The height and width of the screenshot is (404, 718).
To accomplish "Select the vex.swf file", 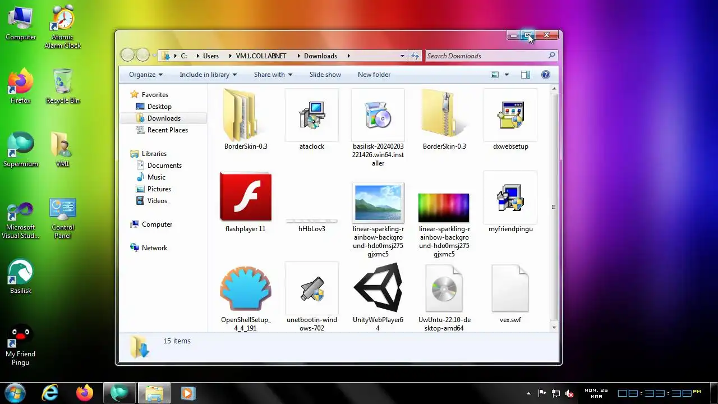I will 510,295.
